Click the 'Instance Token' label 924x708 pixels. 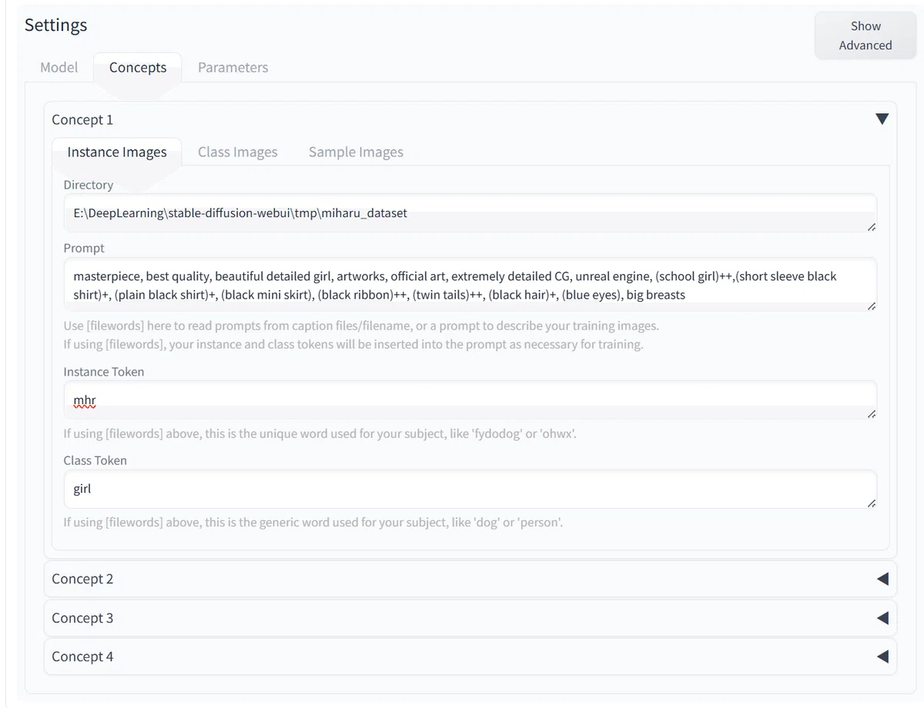pos(104,372)
